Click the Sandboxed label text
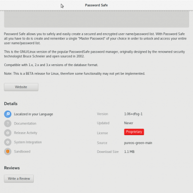 (x=22, y=152)
